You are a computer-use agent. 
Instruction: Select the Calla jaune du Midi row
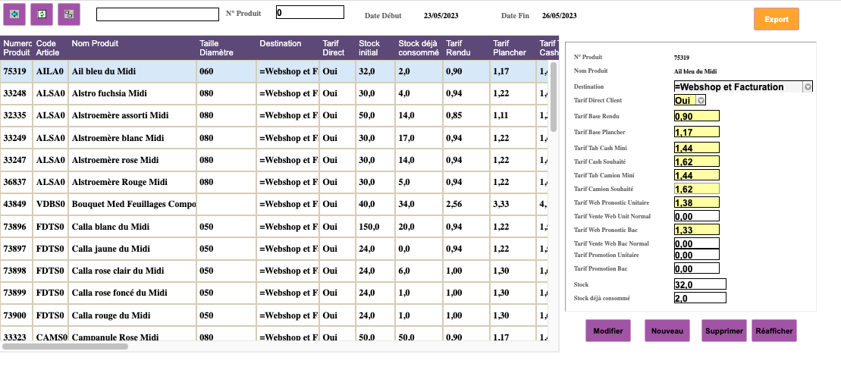tap(111, 249)
